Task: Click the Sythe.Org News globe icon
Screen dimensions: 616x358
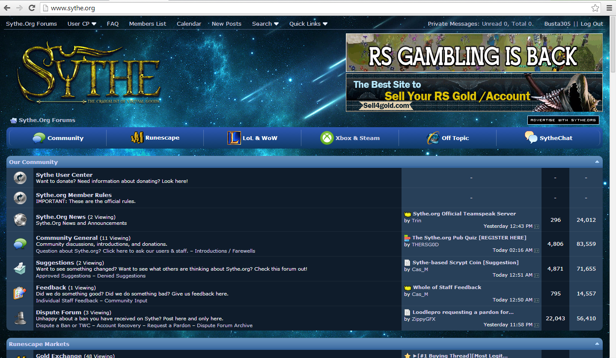Action: tap(20, 220)
